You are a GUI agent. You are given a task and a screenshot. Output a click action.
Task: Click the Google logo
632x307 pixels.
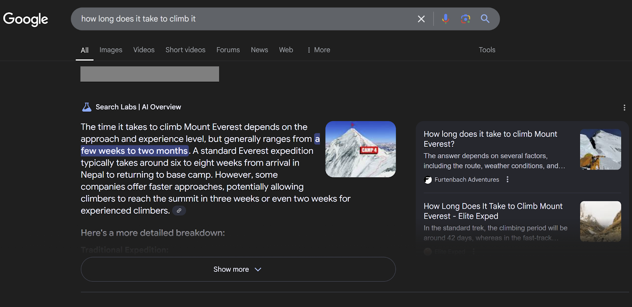pos(26,19)
